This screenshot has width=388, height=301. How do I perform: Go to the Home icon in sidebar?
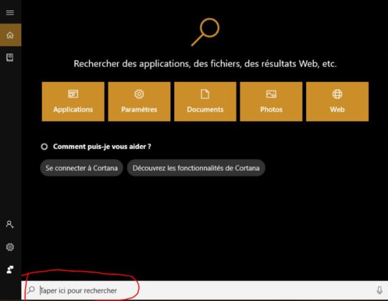[x=10, y=35]
